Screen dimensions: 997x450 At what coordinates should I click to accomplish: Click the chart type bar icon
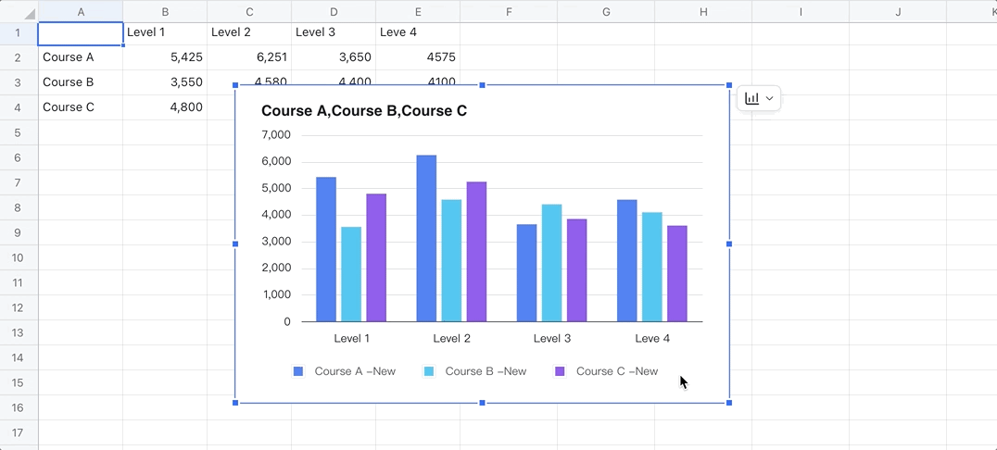751,98
